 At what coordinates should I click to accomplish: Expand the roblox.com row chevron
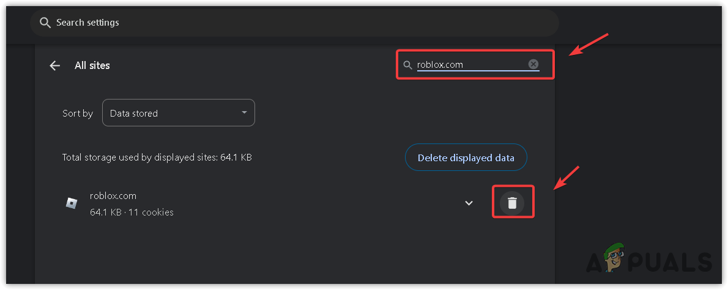pos(469,203)
